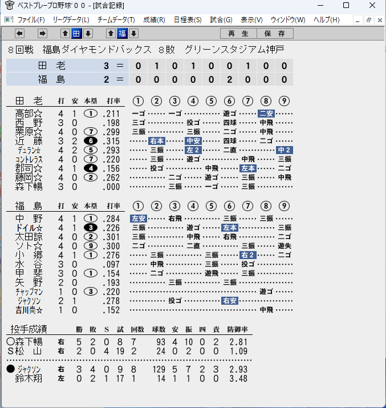
Task: Click the document icon left of ファイル menu
Action: (x=9, y=19)
